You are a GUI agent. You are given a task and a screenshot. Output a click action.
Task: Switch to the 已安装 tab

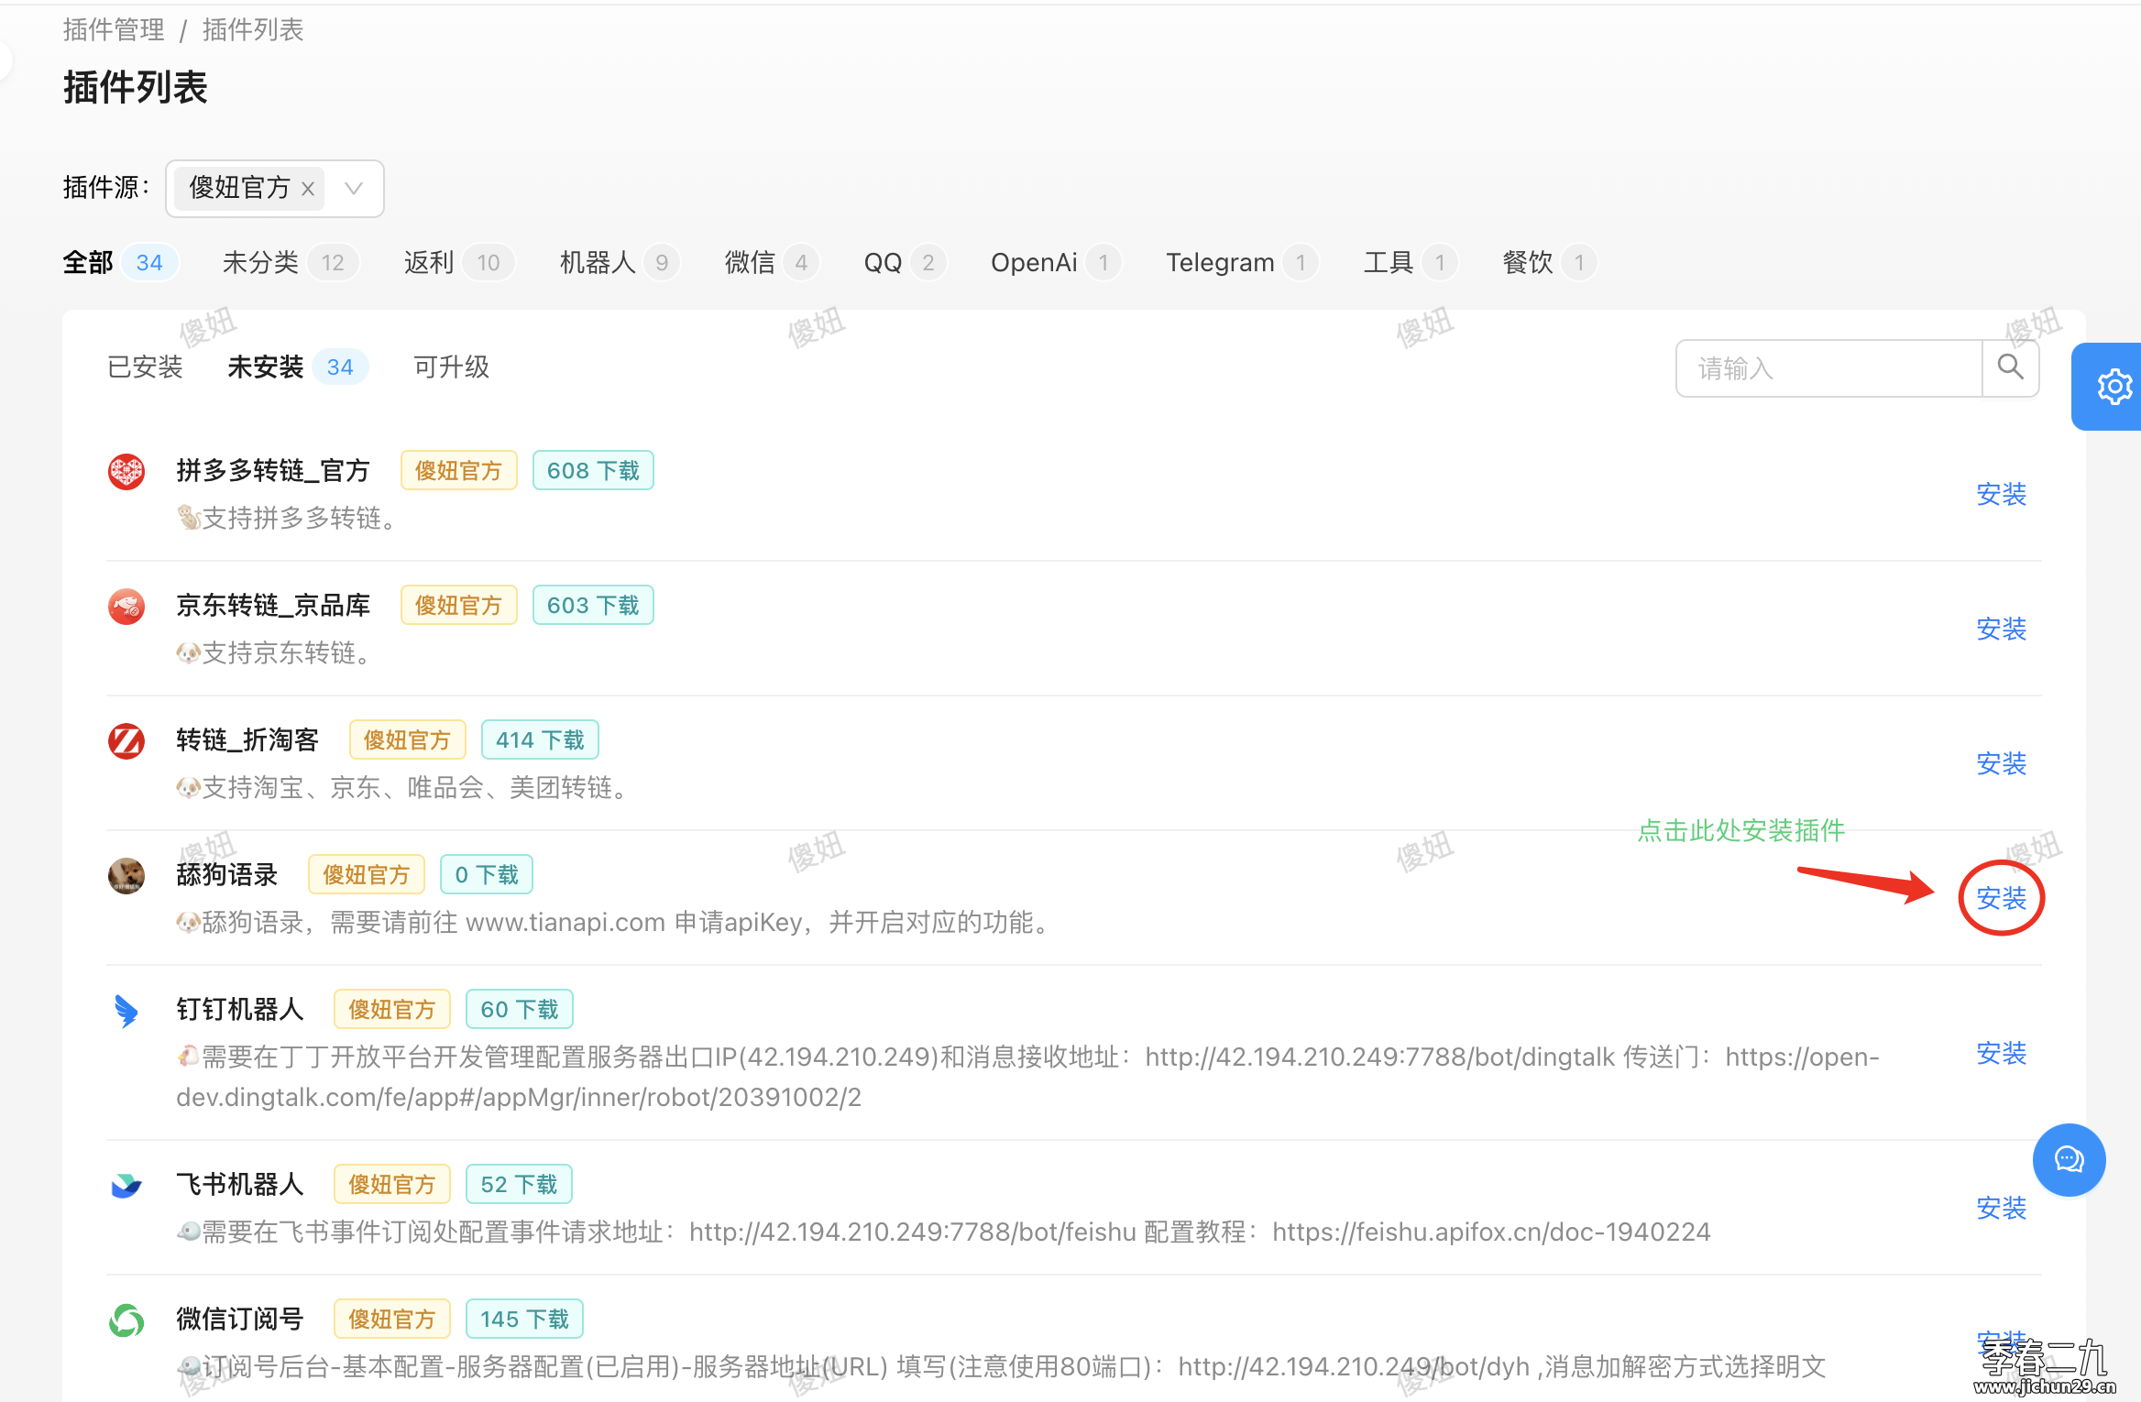tap(145, 367)
